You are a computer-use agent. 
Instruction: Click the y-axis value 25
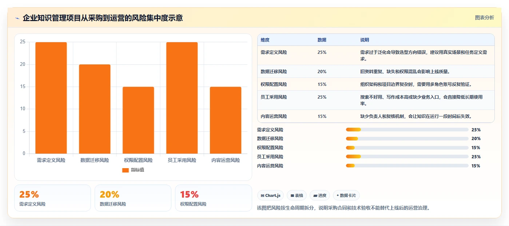click(x=23, y=42)
